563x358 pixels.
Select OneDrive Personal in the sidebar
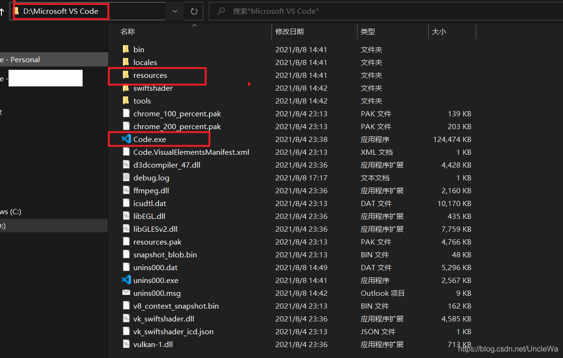tap(28, 59)
